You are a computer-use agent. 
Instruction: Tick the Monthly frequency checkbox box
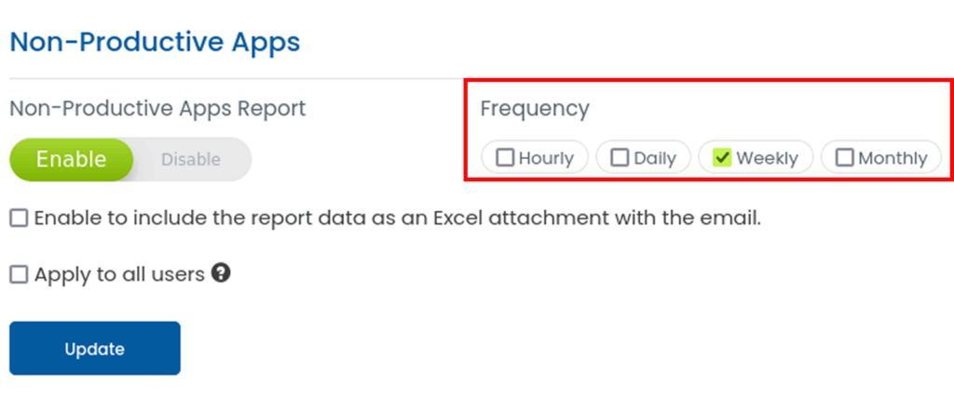(845, 158)
